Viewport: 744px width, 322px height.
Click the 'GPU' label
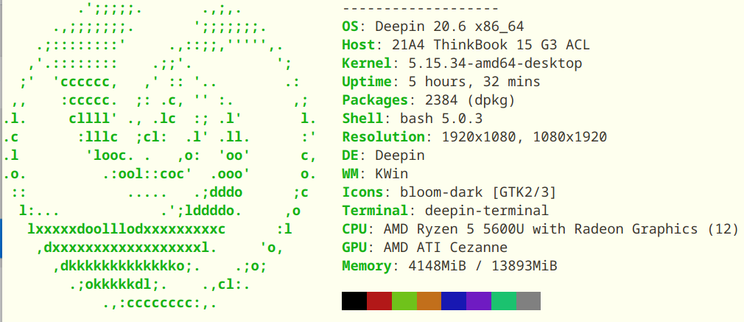354,248
